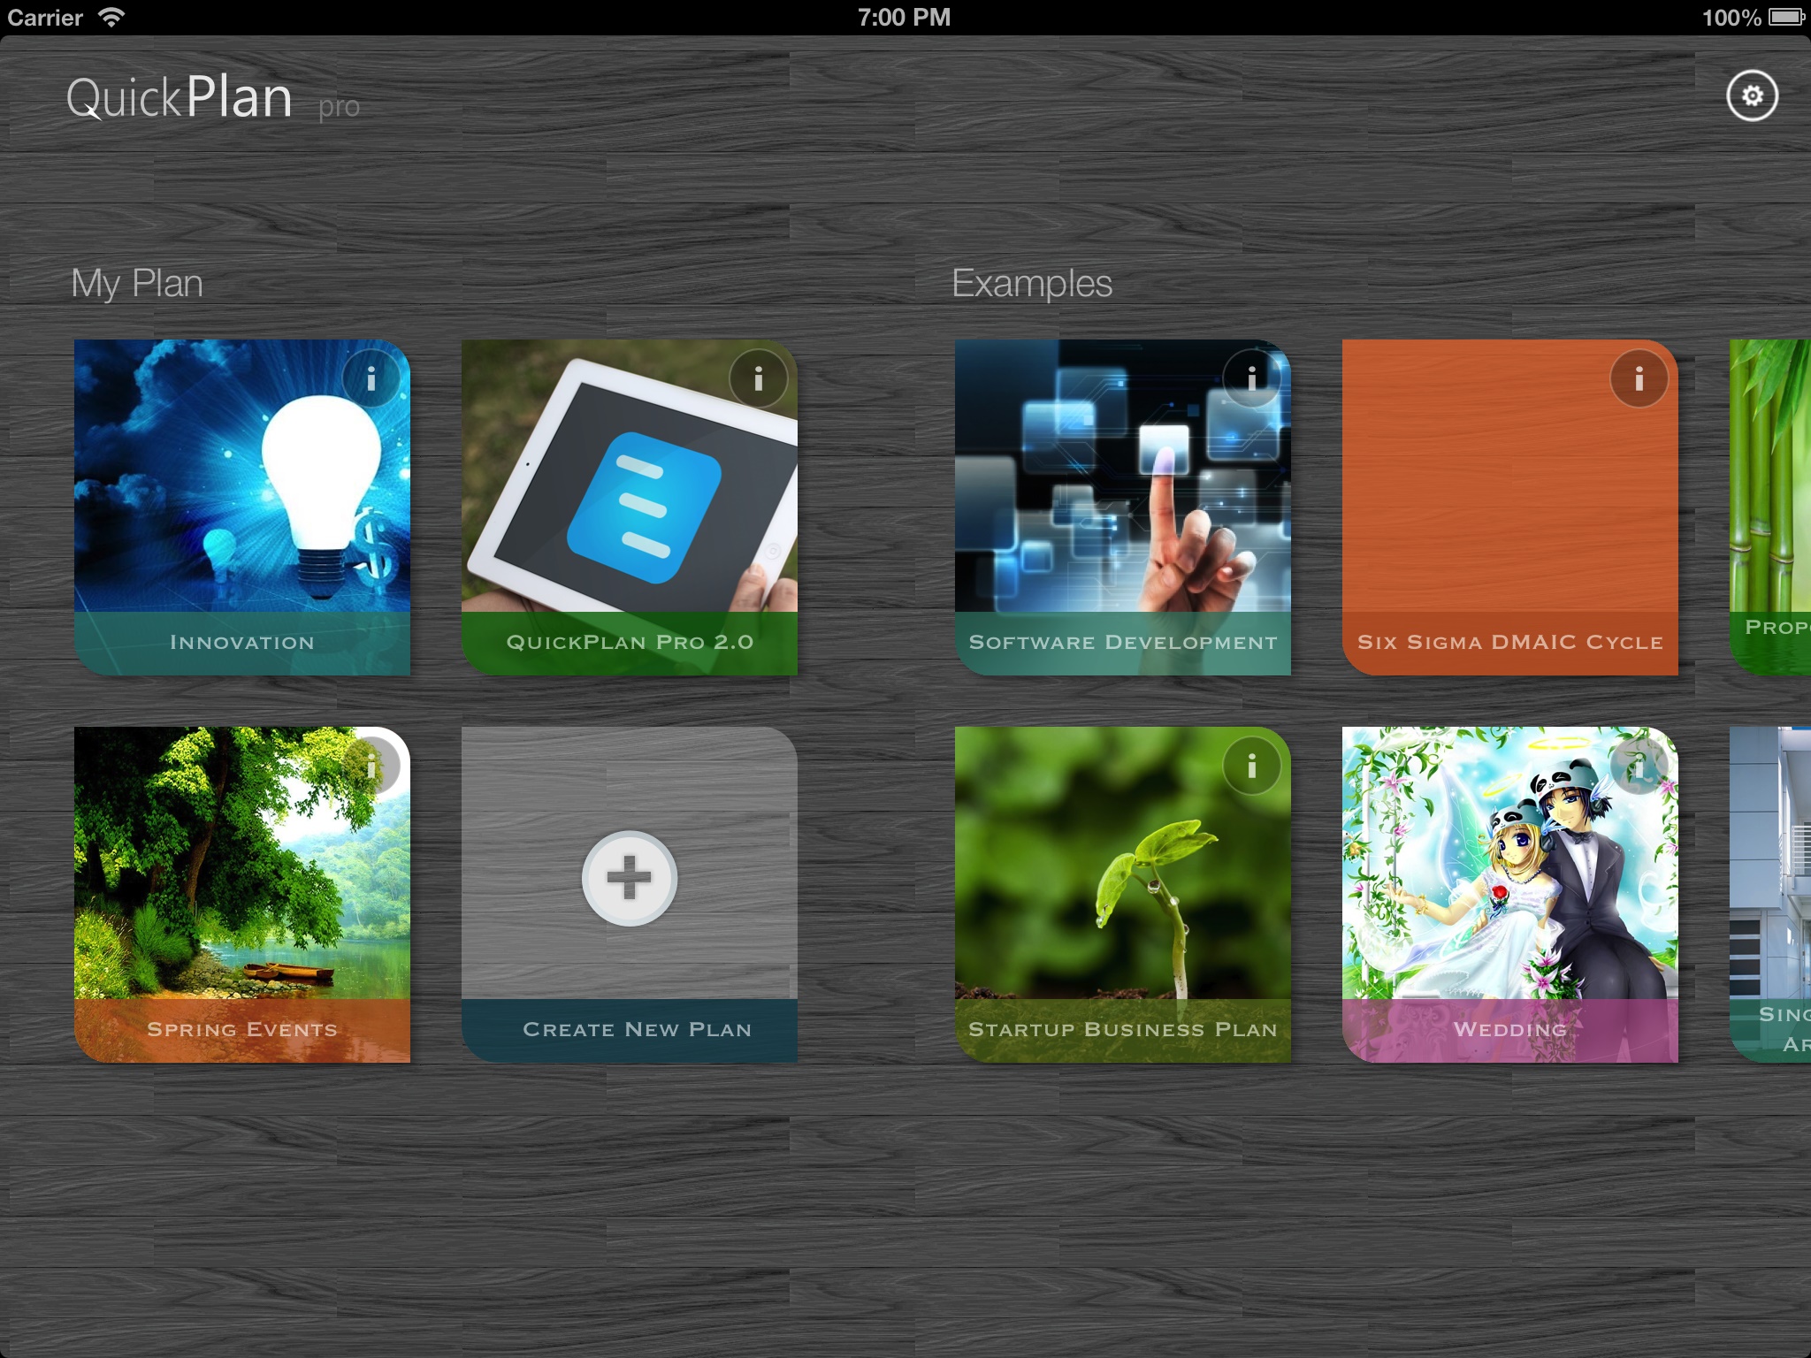Tap info icon on QuickPlan Pro 2.0
This screenshot has width=1811, height=1358.
pyautogui.click(x=758, y=379)
